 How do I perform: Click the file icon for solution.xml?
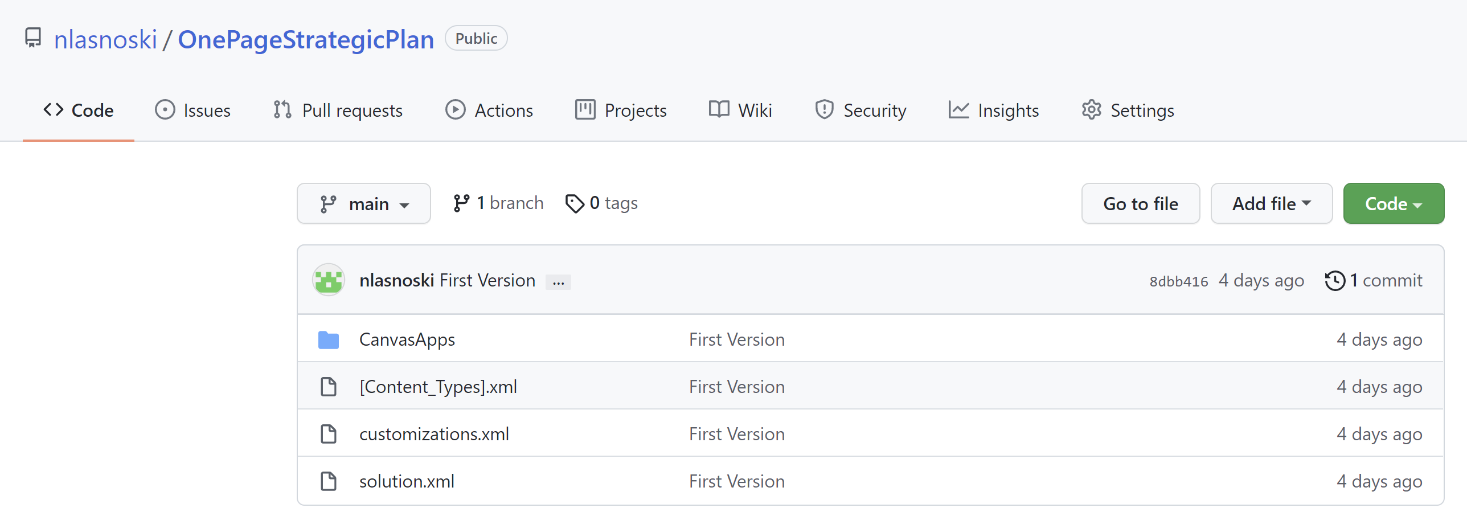(x=329, y=481)
